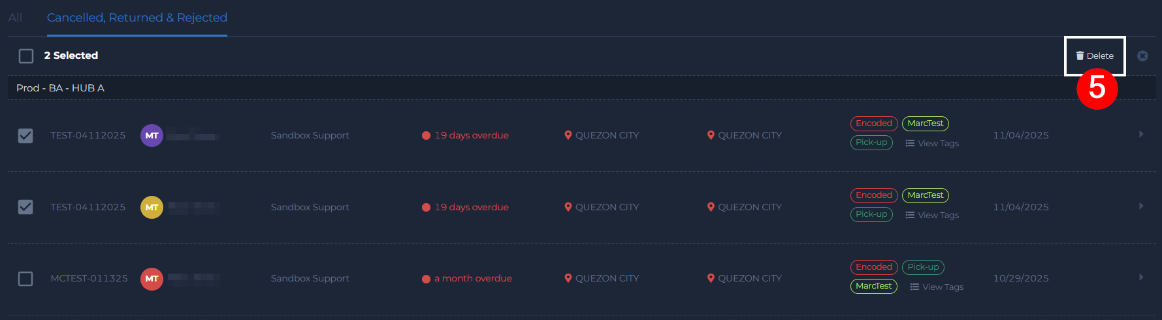Click the trash Delete button
The image size is (1162, 320).
click(x=1095, y=56)
